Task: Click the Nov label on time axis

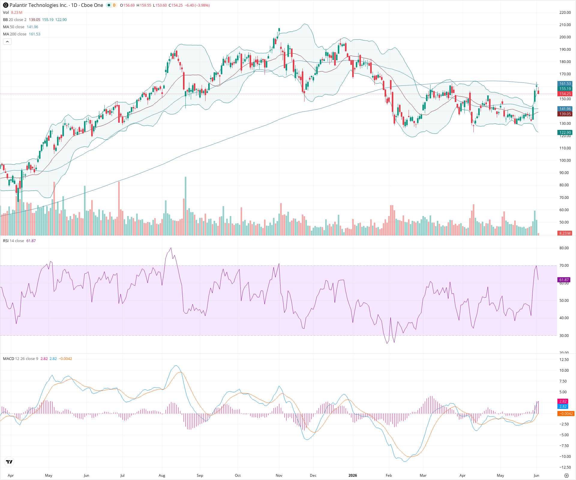Action: coord(279,475)
